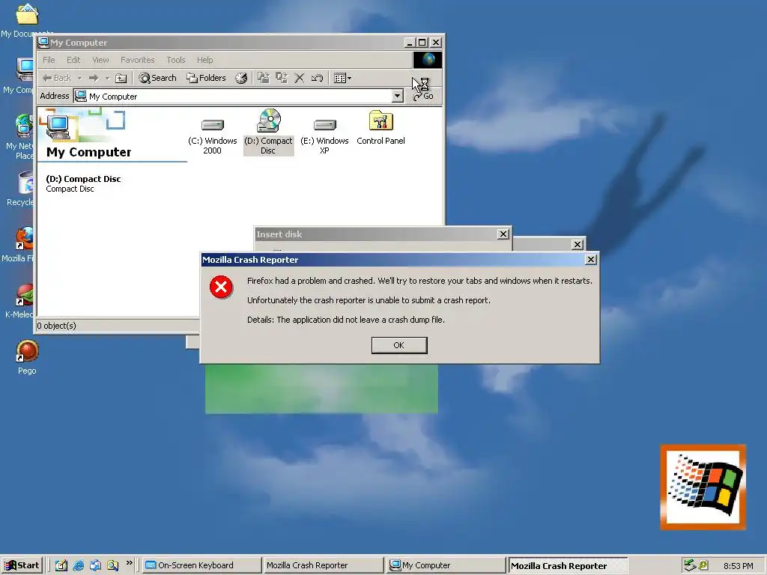Minimize the My Computer window
The width and height of the screenshot is (767, 575).
pos(410,43)
